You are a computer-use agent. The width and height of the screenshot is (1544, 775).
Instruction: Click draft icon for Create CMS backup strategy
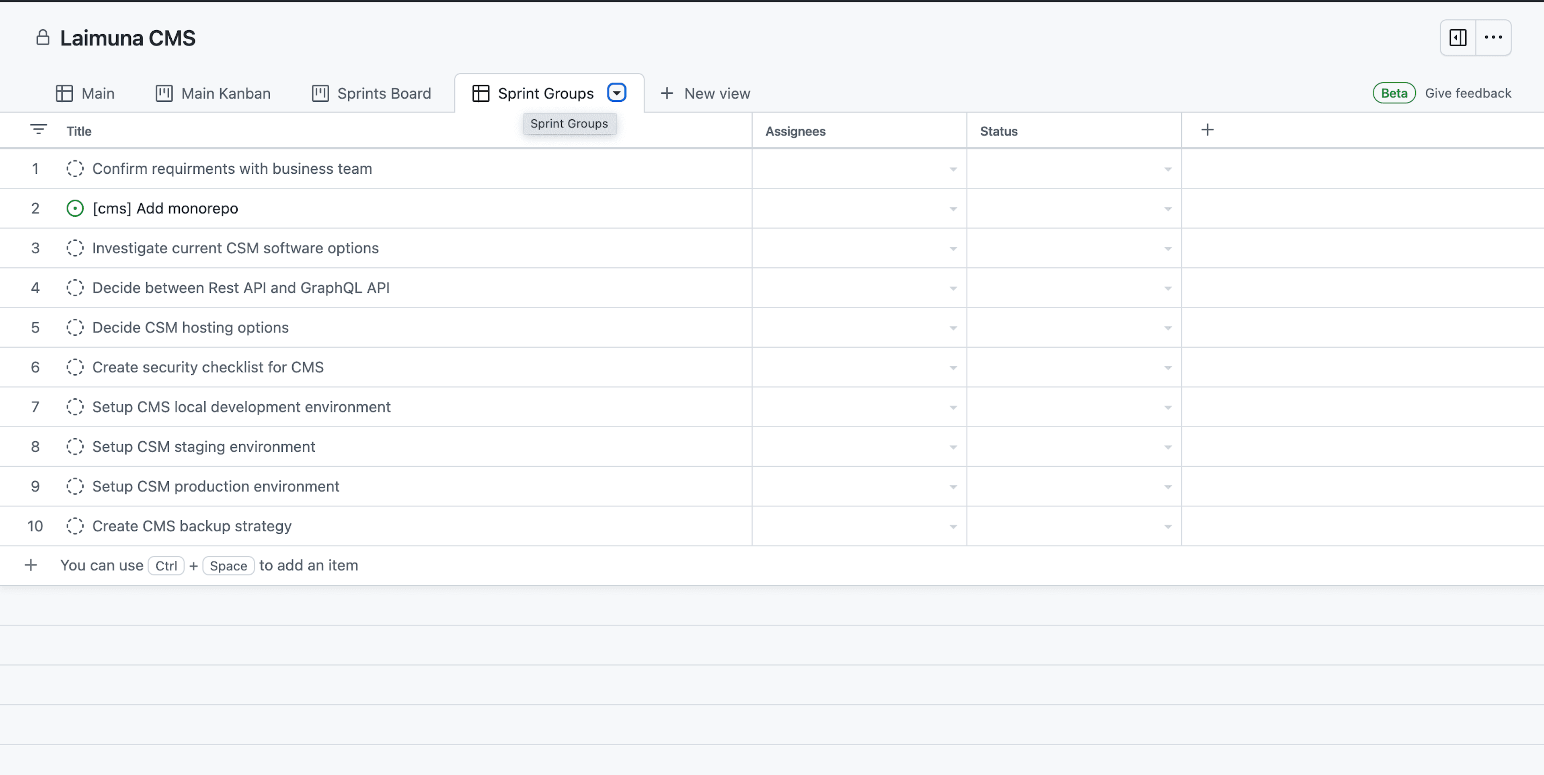click(x=75, y=526)
